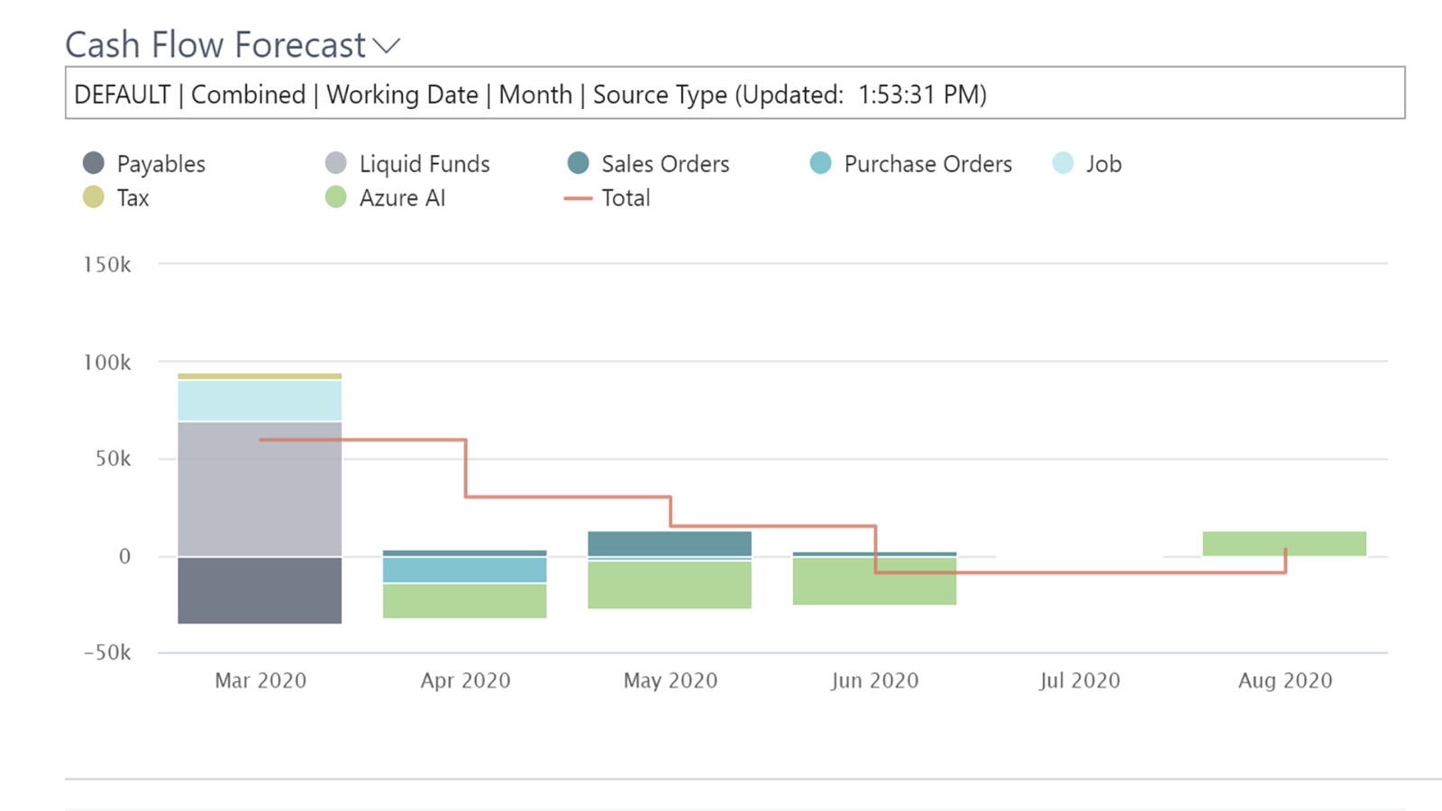Toggle the Tax legend circle

(94, 197)
